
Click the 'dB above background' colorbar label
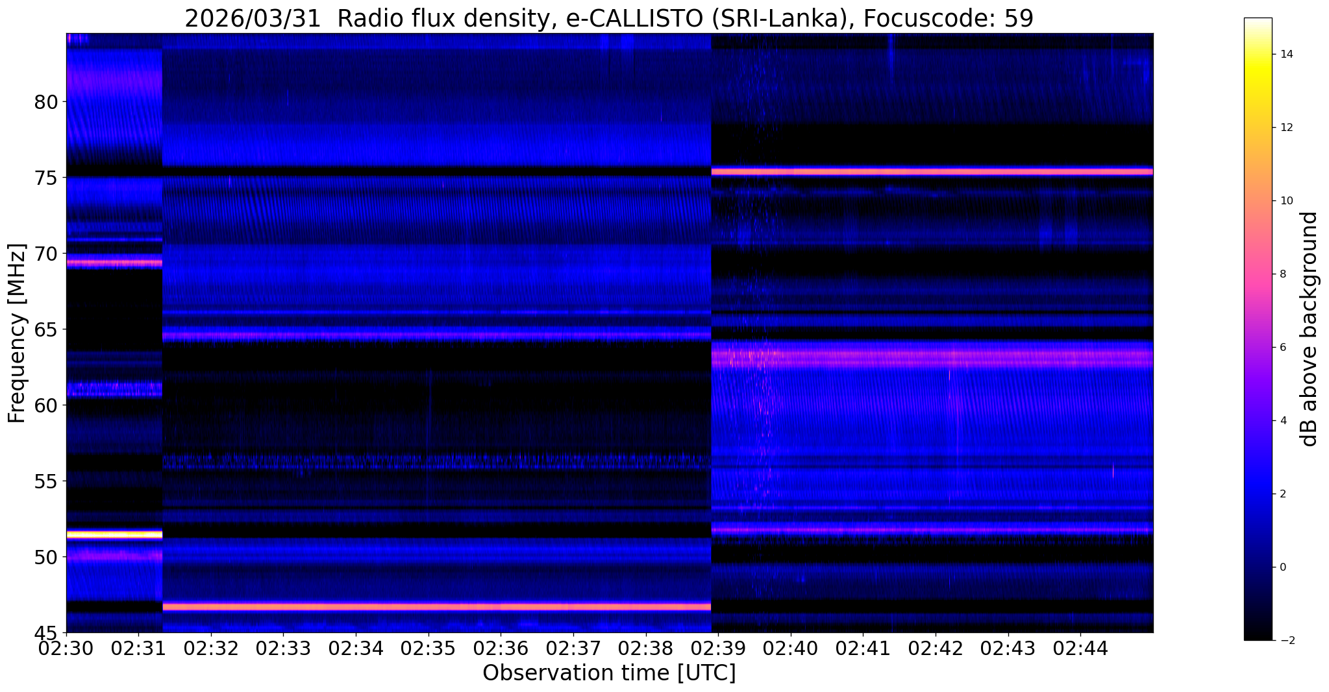click(1310, 329)
